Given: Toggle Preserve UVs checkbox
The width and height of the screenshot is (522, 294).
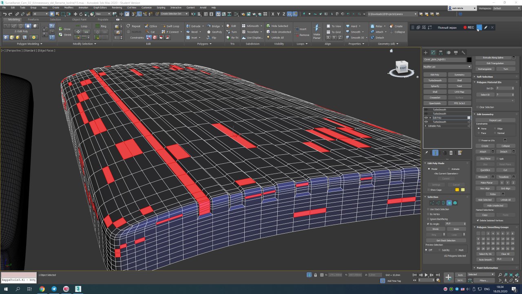Looking at the screenshot, I should point(480,140).
